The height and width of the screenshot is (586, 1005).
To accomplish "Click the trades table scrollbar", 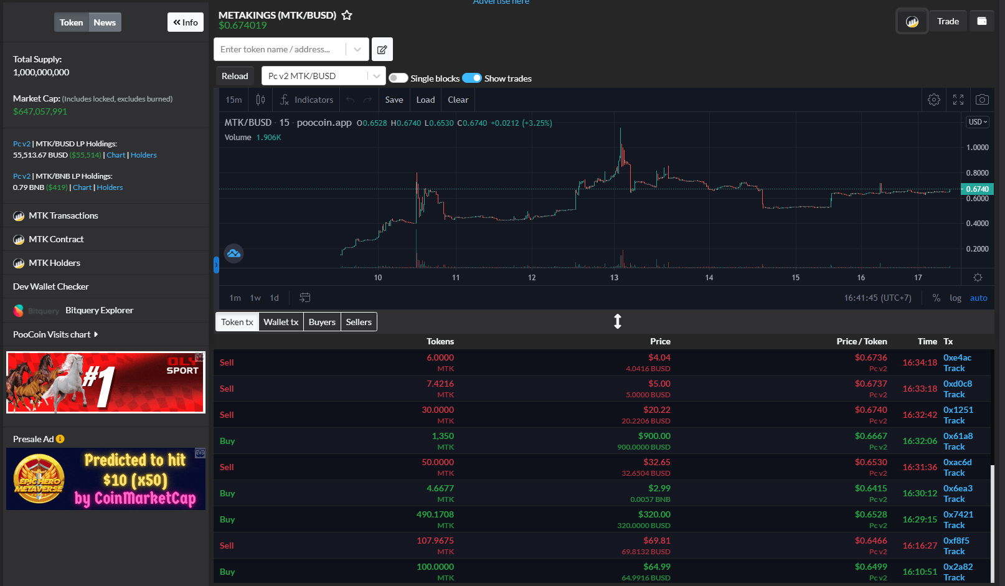I will coord(993,523).
